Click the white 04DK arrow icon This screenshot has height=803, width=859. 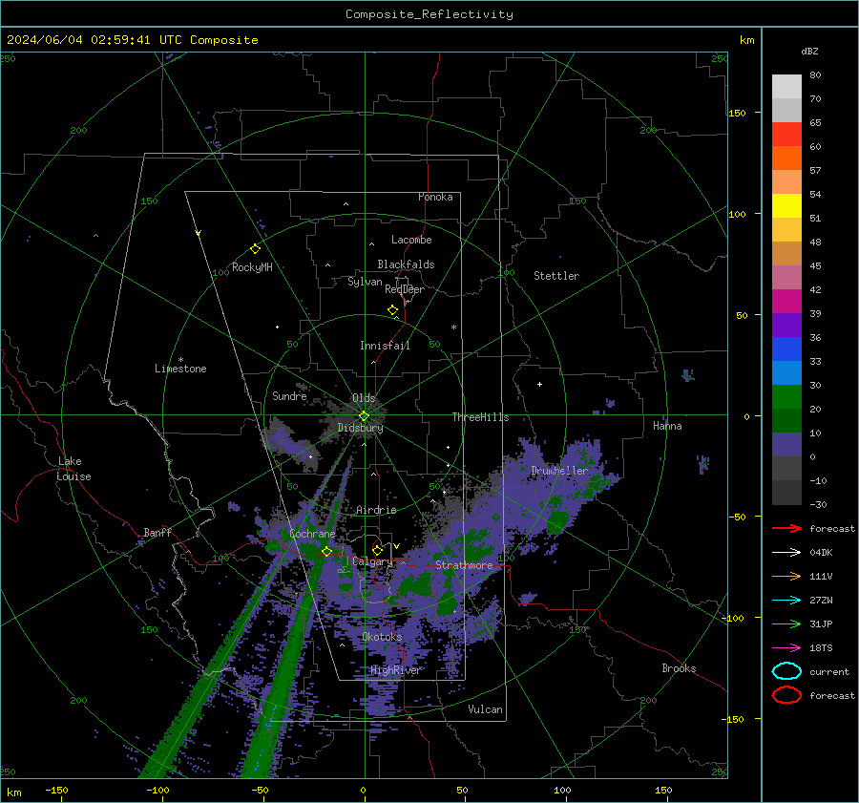[786, 553]
